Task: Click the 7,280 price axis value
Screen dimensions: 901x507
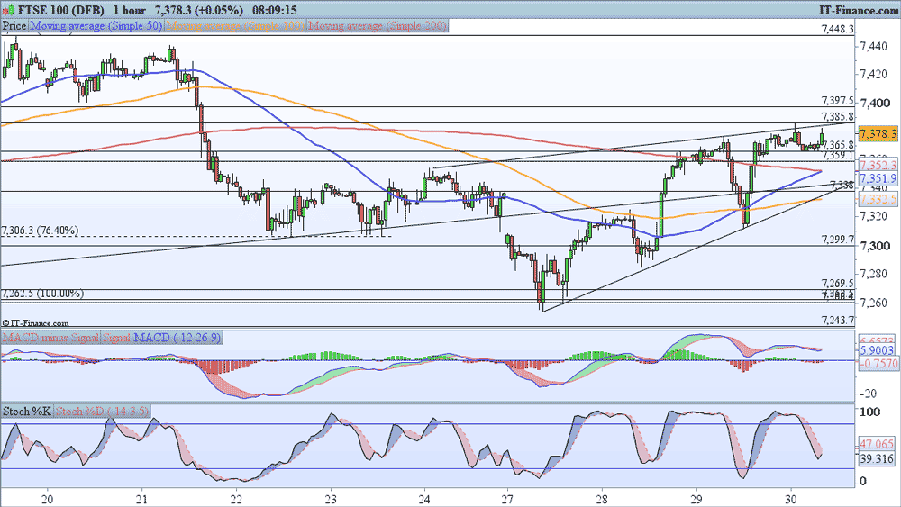Action: tap(873, 274)
